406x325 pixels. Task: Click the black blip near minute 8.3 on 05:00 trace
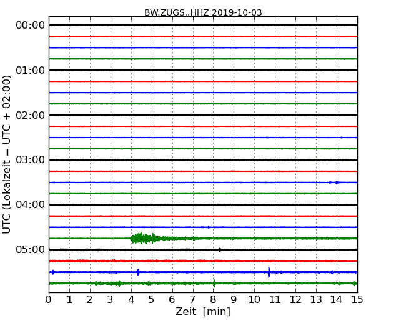(x=220, y=250)
